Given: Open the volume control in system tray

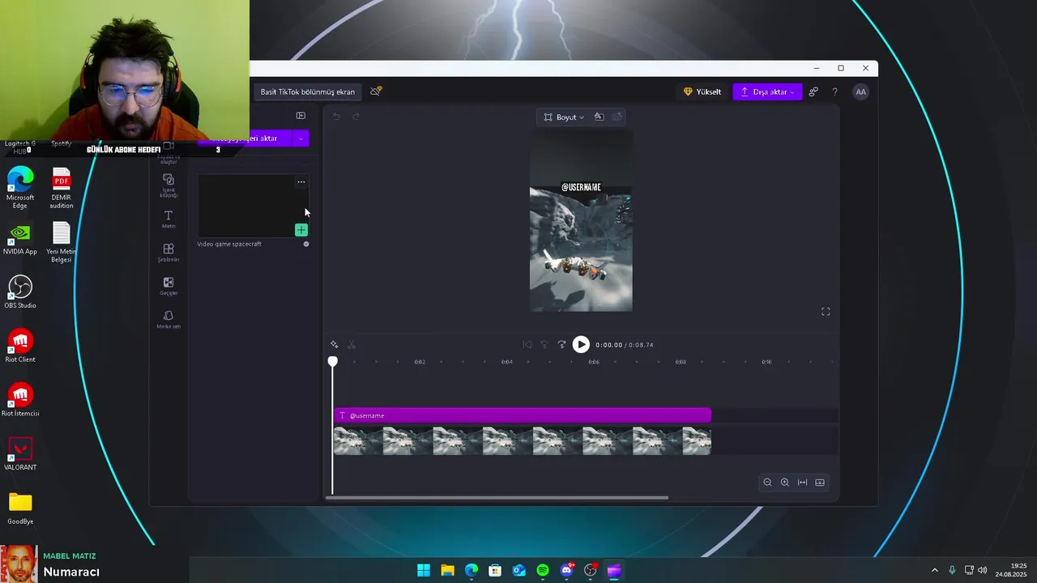Looking at the screenshot, I should coord(983,571).
